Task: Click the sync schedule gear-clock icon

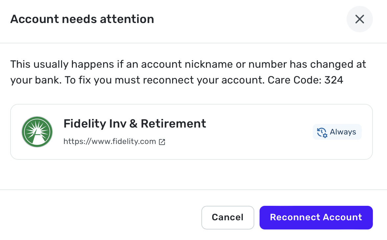Action: (322, 132)
